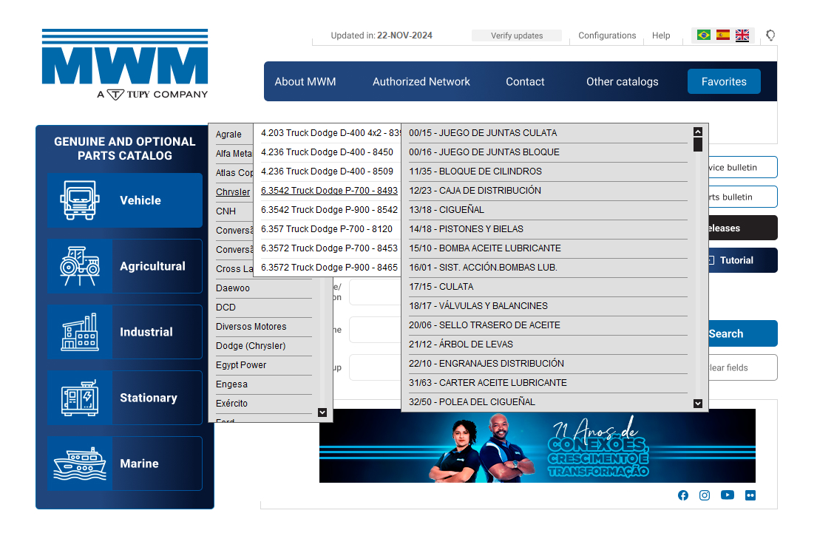Click the MWM Tupy Company logo

coord(125,65)
